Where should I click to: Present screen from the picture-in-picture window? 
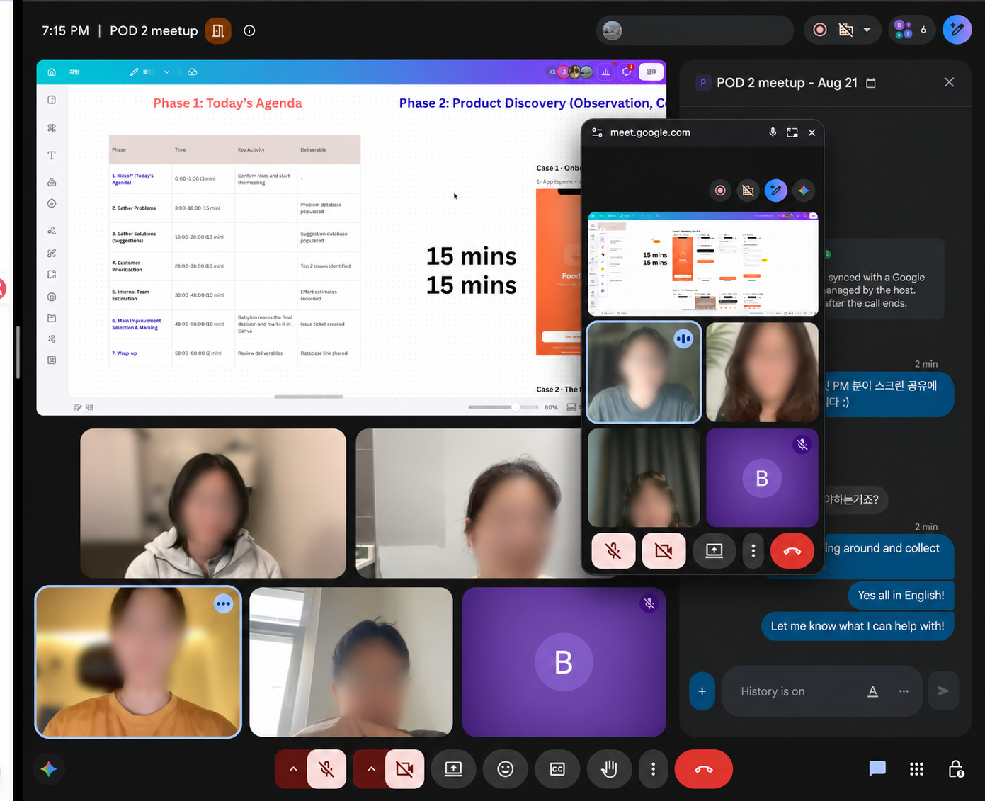714,550
